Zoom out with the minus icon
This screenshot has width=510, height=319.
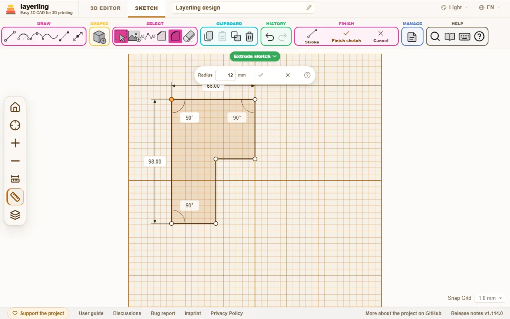15,161
